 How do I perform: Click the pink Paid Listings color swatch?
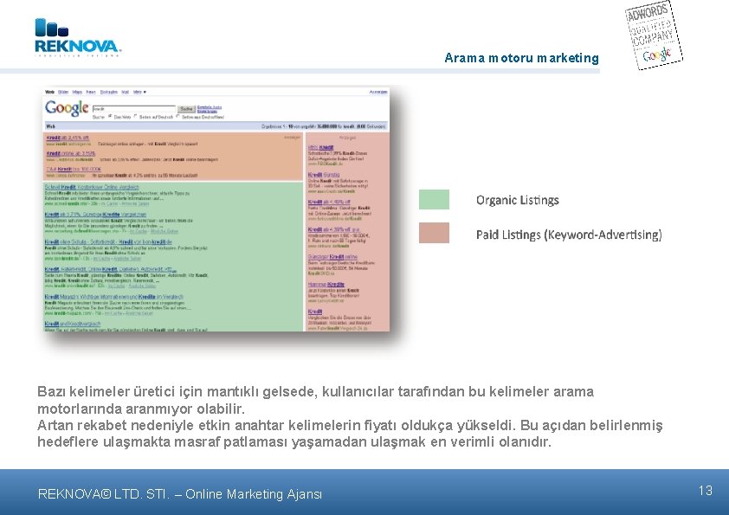point(434,233)
